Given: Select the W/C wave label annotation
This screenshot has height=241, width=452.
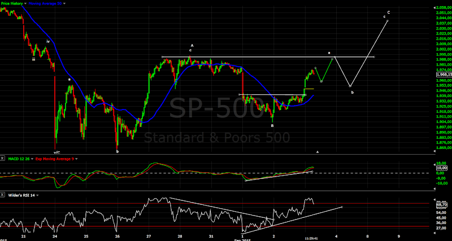Looking at the screenshot, I should 57,152.
